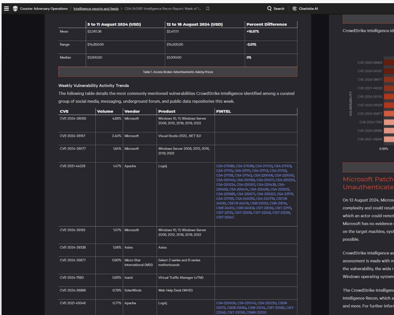This screenshot has height=315, width=394.
Task: Open Counter Adversary Operations section
Action: (x=44, y=9)
